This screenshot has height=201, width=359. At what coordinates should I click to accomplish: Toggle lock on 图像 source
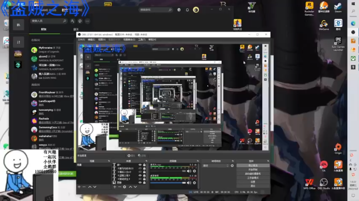click(x=144, y=183)
